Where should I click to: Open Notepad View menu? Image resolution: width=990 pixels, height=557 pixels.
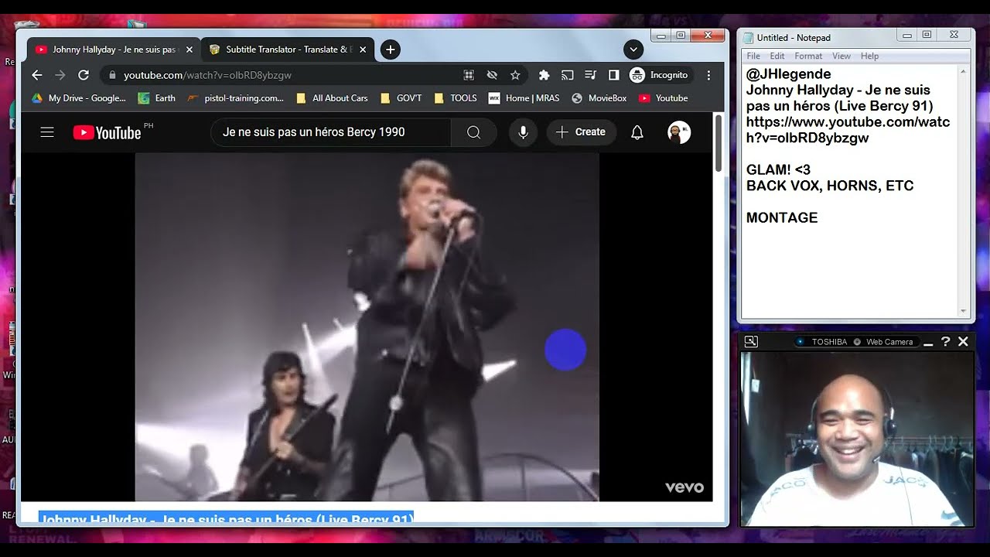(x=841, y=56)
